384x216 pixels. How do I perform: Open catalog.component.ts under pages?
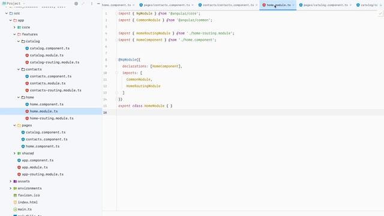tap(46, 132)
